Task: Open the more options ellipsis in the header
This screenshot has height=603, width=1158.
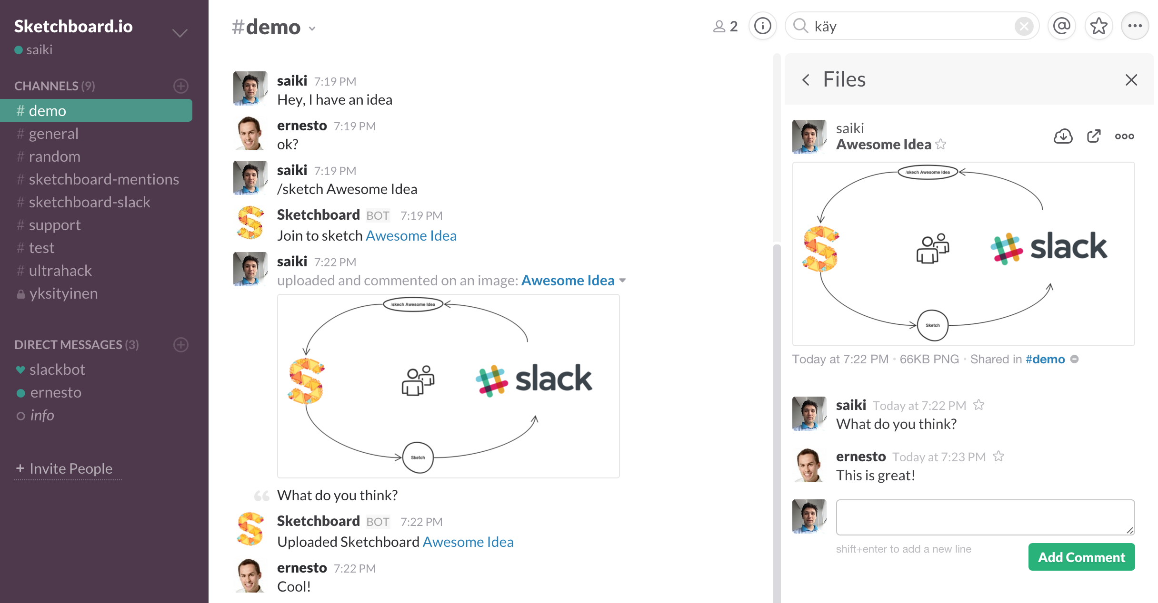Action: click(1135, 26)
